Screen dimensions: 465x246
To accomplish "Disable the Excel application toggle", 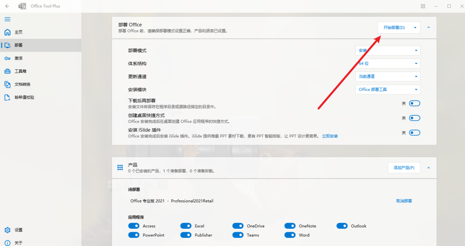I will click(186, 226).
